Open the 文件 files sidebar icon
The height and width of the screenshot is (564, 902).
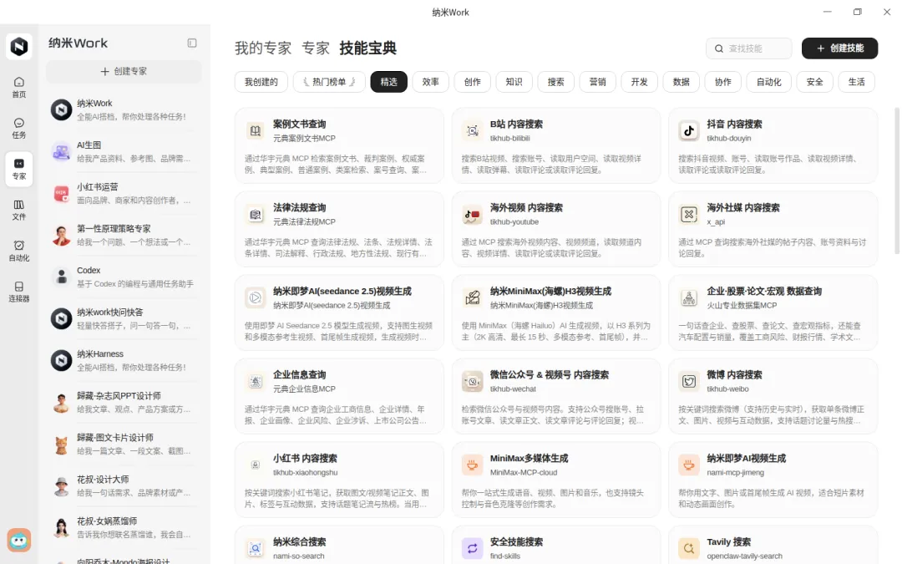(19, 210)
